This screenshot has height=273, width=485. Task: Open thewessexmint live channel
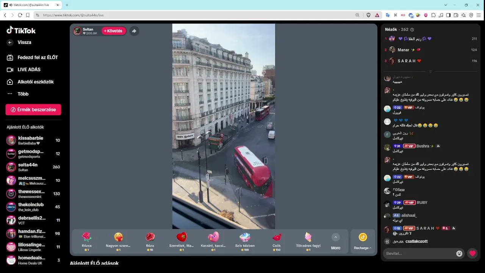[33, 193]
